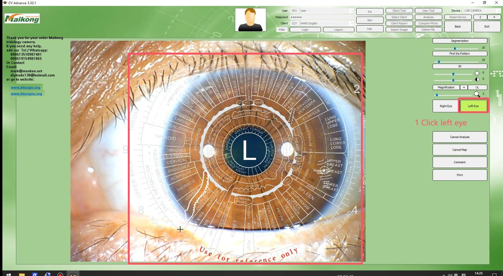Click the Male gender button
The height and width of the screenshot is (276, 503).
[x=282, y=29]
